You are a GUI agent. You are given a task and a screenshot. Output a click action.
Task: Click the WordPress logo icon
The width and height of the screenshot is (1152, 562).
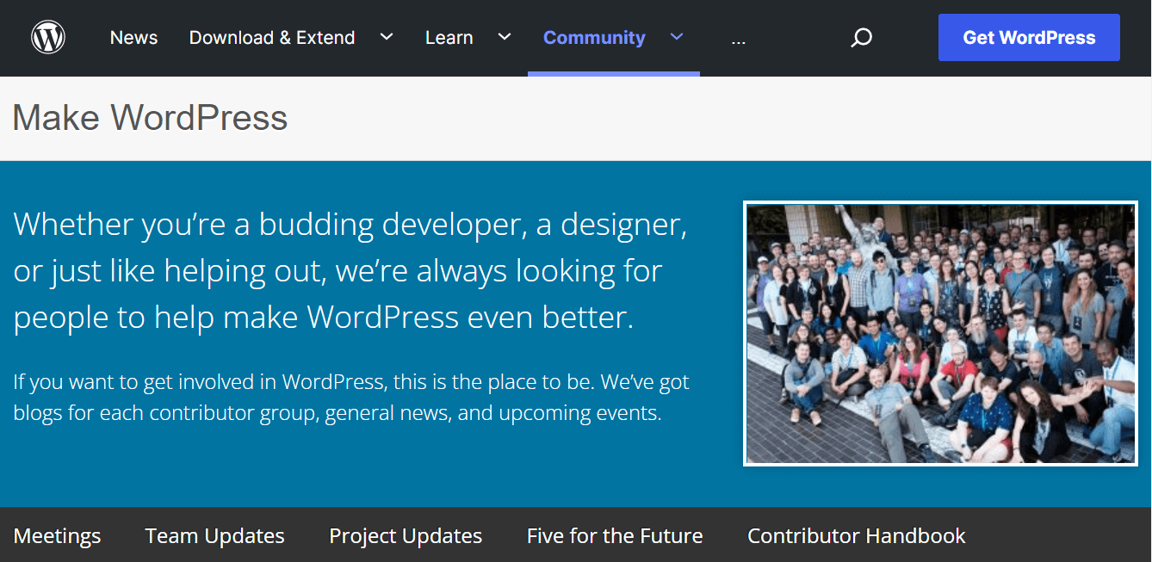click(48, 37)
